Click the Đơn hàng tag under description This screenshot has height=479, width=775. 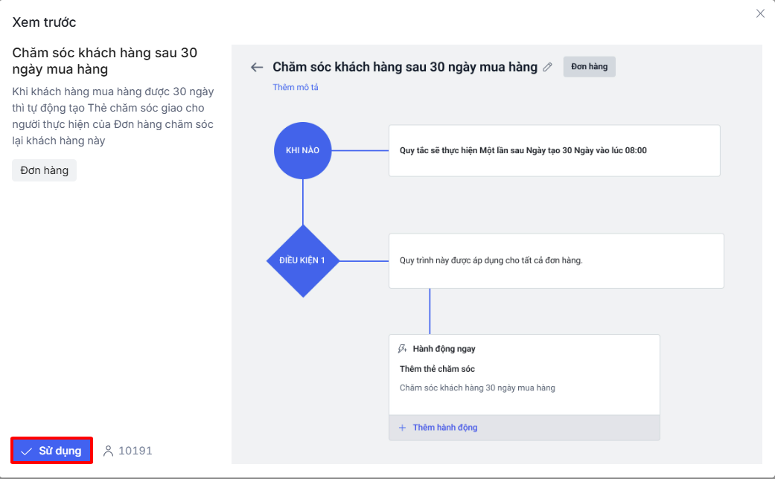tap(44, 170)
